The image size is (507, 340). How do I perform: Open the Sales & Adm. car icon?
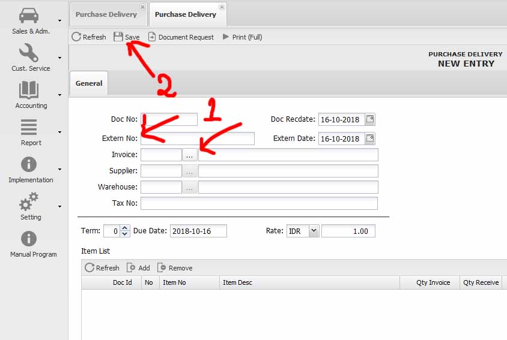[x=29, y=16]
